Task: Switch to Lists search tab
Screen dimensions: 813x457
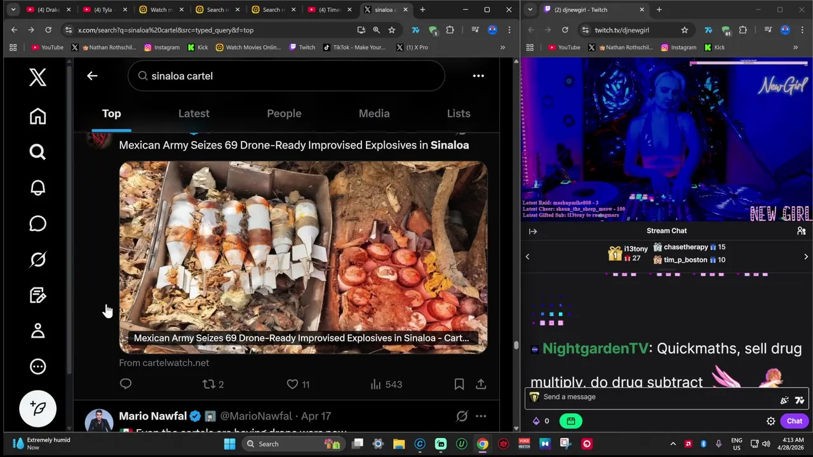Action: (x=459, y=114)
